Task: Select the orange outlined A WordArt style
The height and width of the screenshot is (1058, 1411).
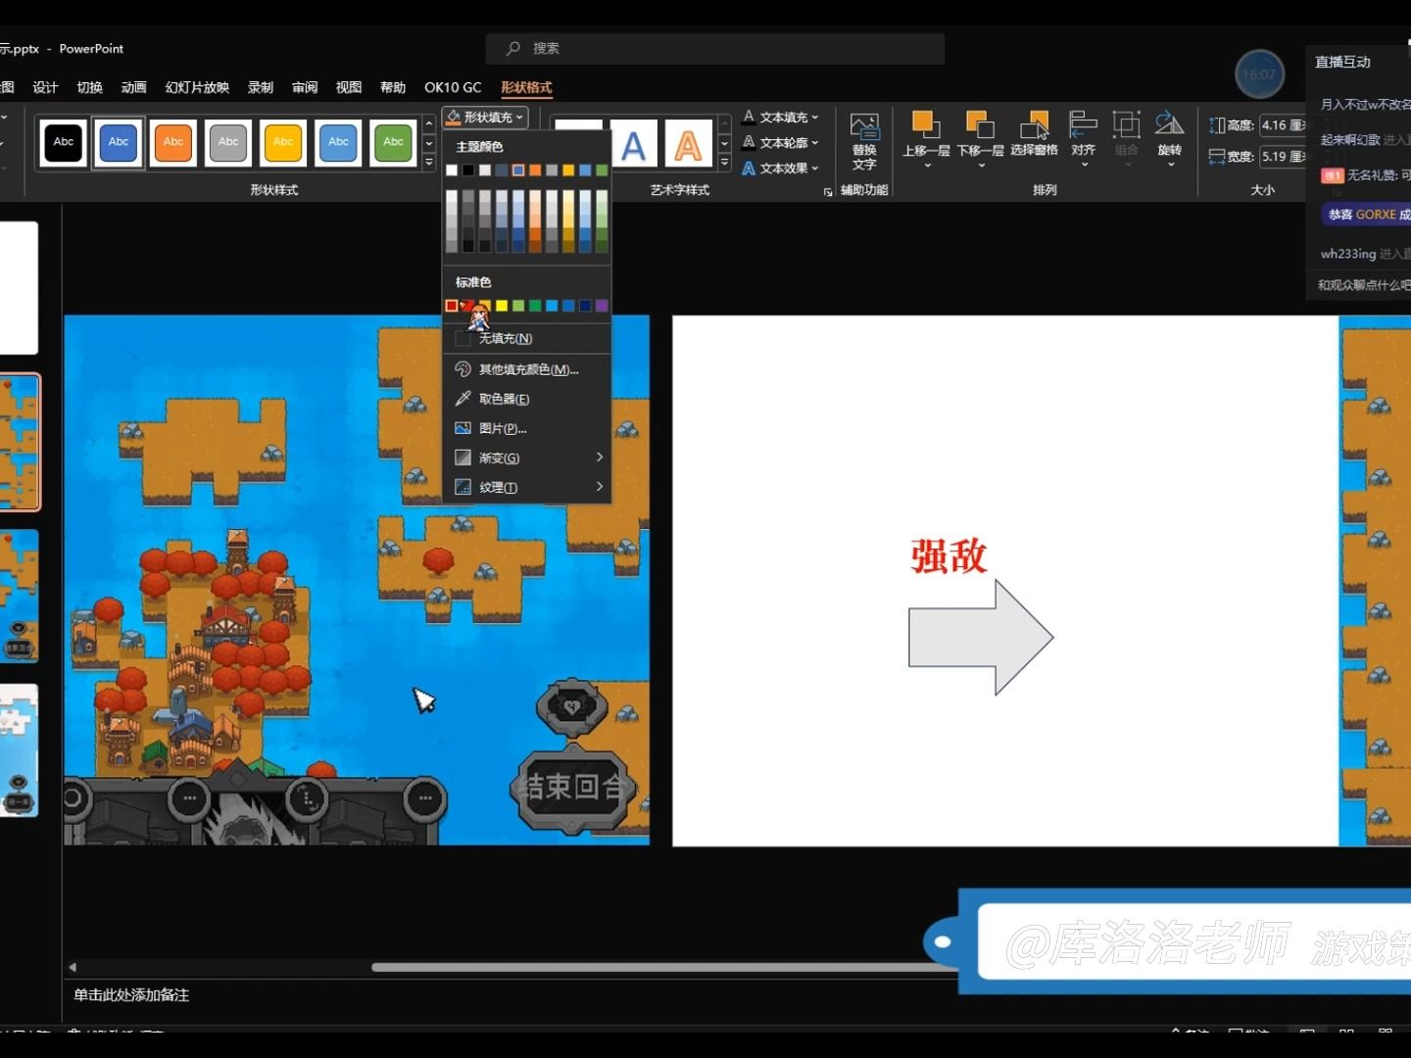Action: tap(689, 145)
